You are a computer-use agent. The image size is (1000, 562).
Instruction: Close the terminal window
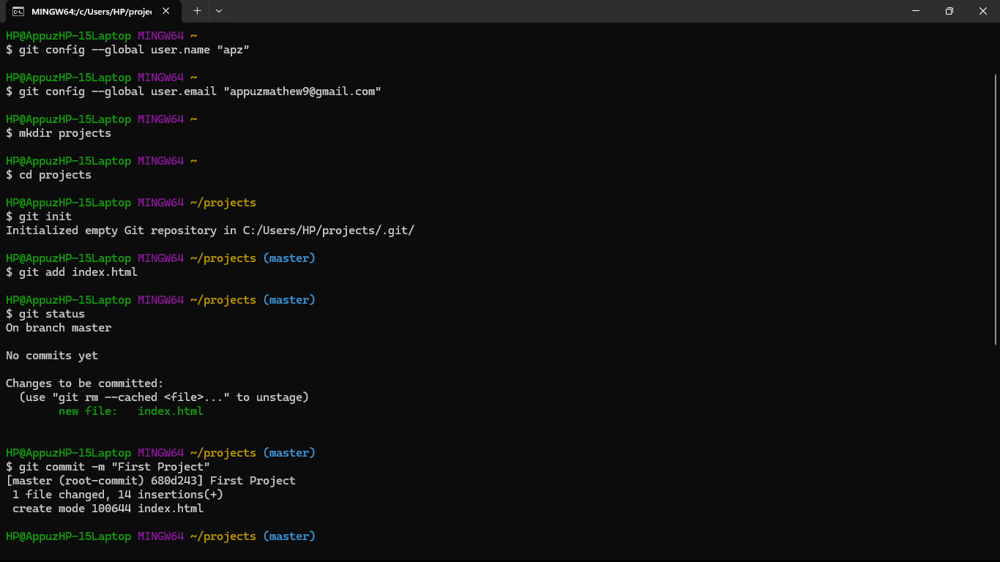[982, 11]
